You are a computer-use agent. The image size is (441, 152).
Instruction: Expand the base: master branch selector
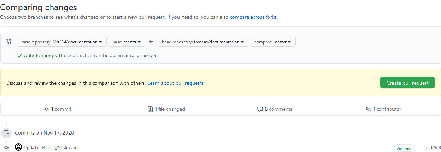[127, 42]
